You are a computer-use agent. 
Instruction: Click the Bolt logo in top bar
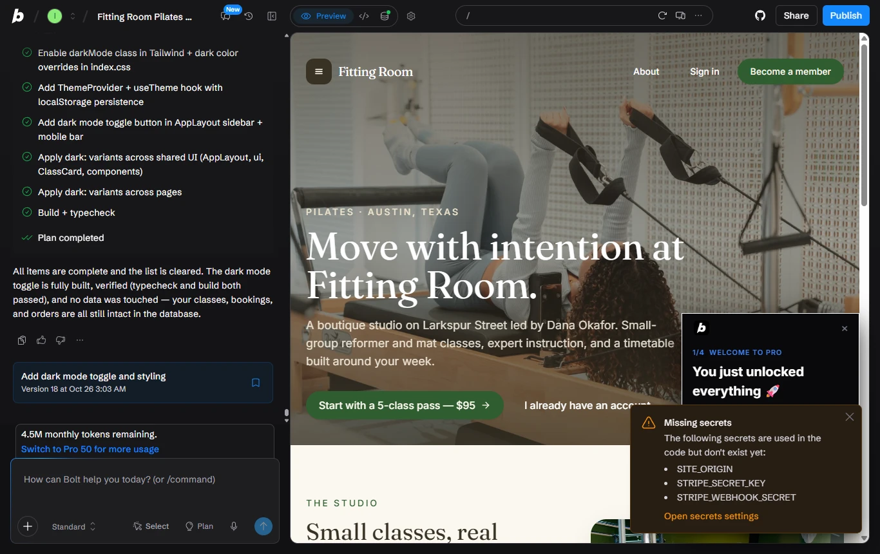18,16
